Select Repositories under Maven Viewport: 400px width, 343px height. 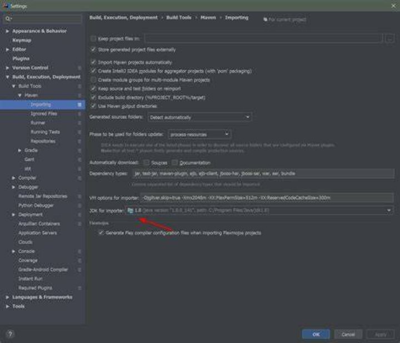point(43,141)
